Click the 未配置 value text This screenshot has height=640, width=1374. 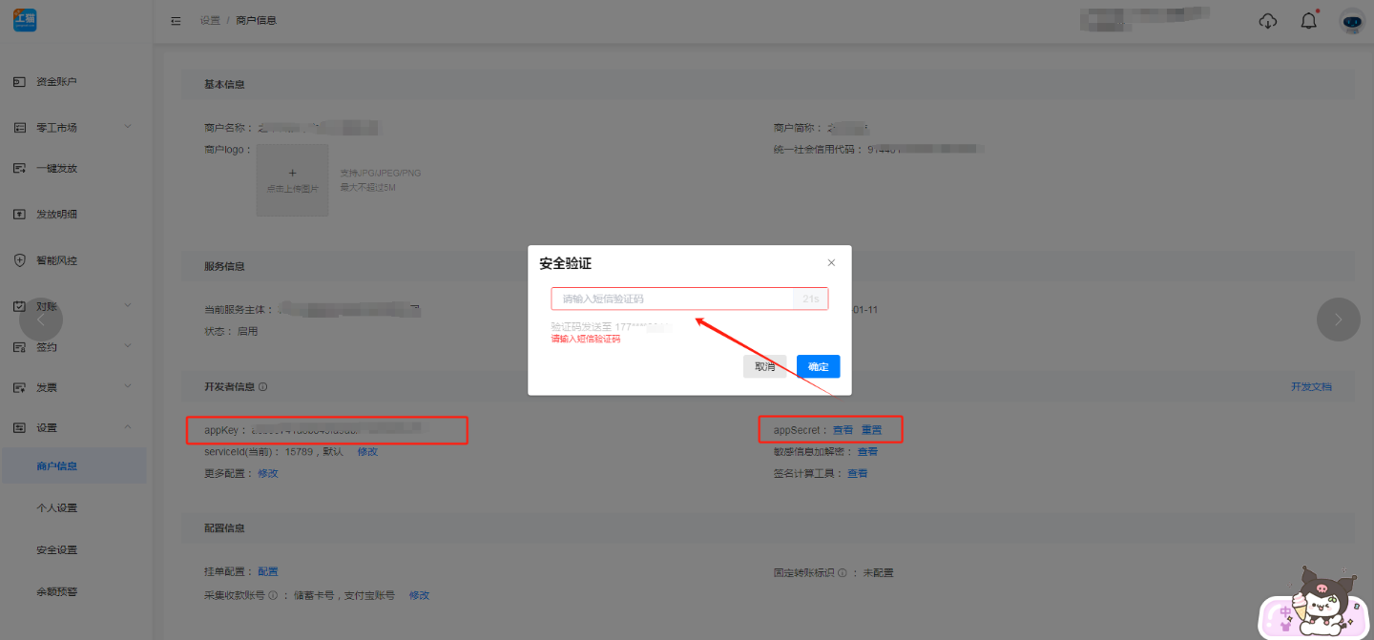(878, 573)
